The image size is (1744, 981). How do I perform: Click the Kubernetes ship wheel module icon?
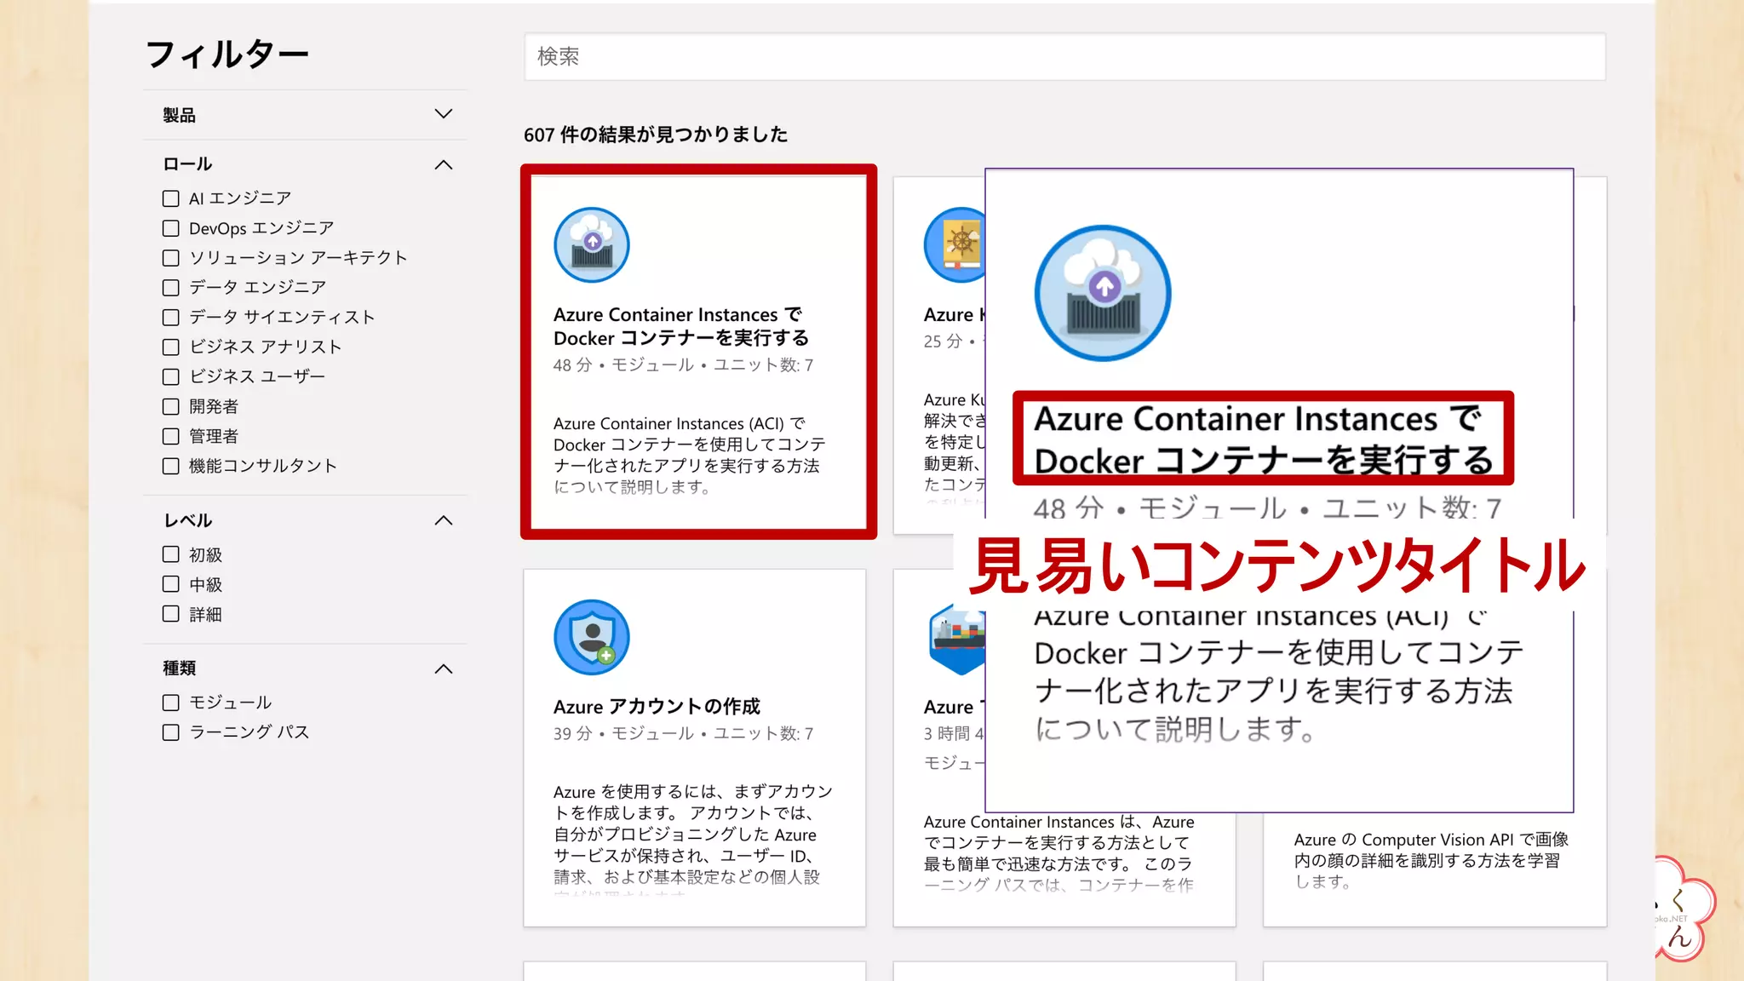pyautogui.click(x=954, y=245)
